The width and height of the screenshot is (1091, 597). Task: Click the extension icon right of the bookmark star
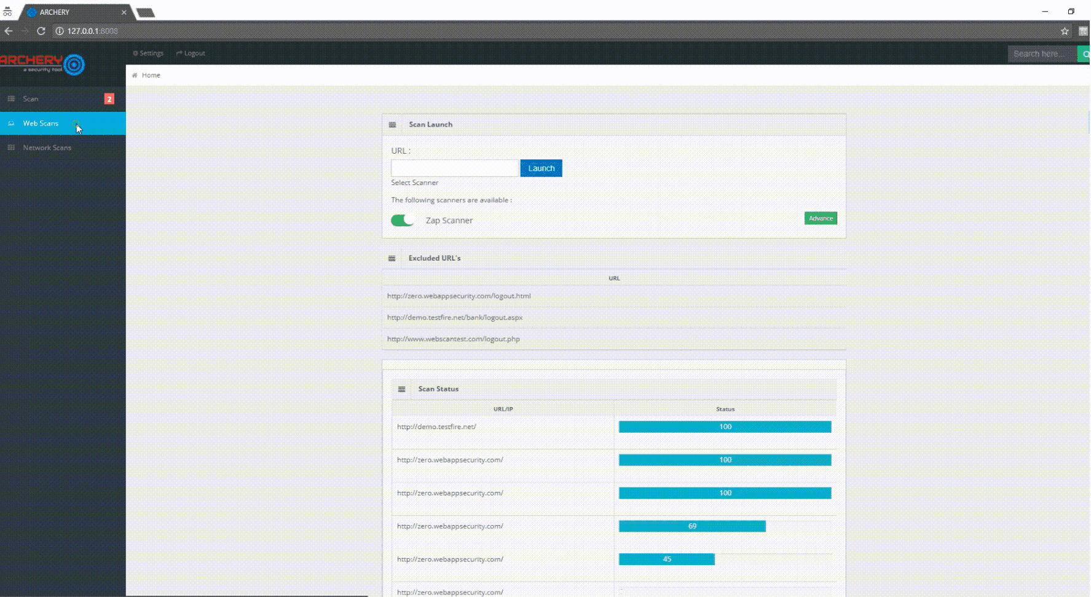click(x=1083, y=31)
